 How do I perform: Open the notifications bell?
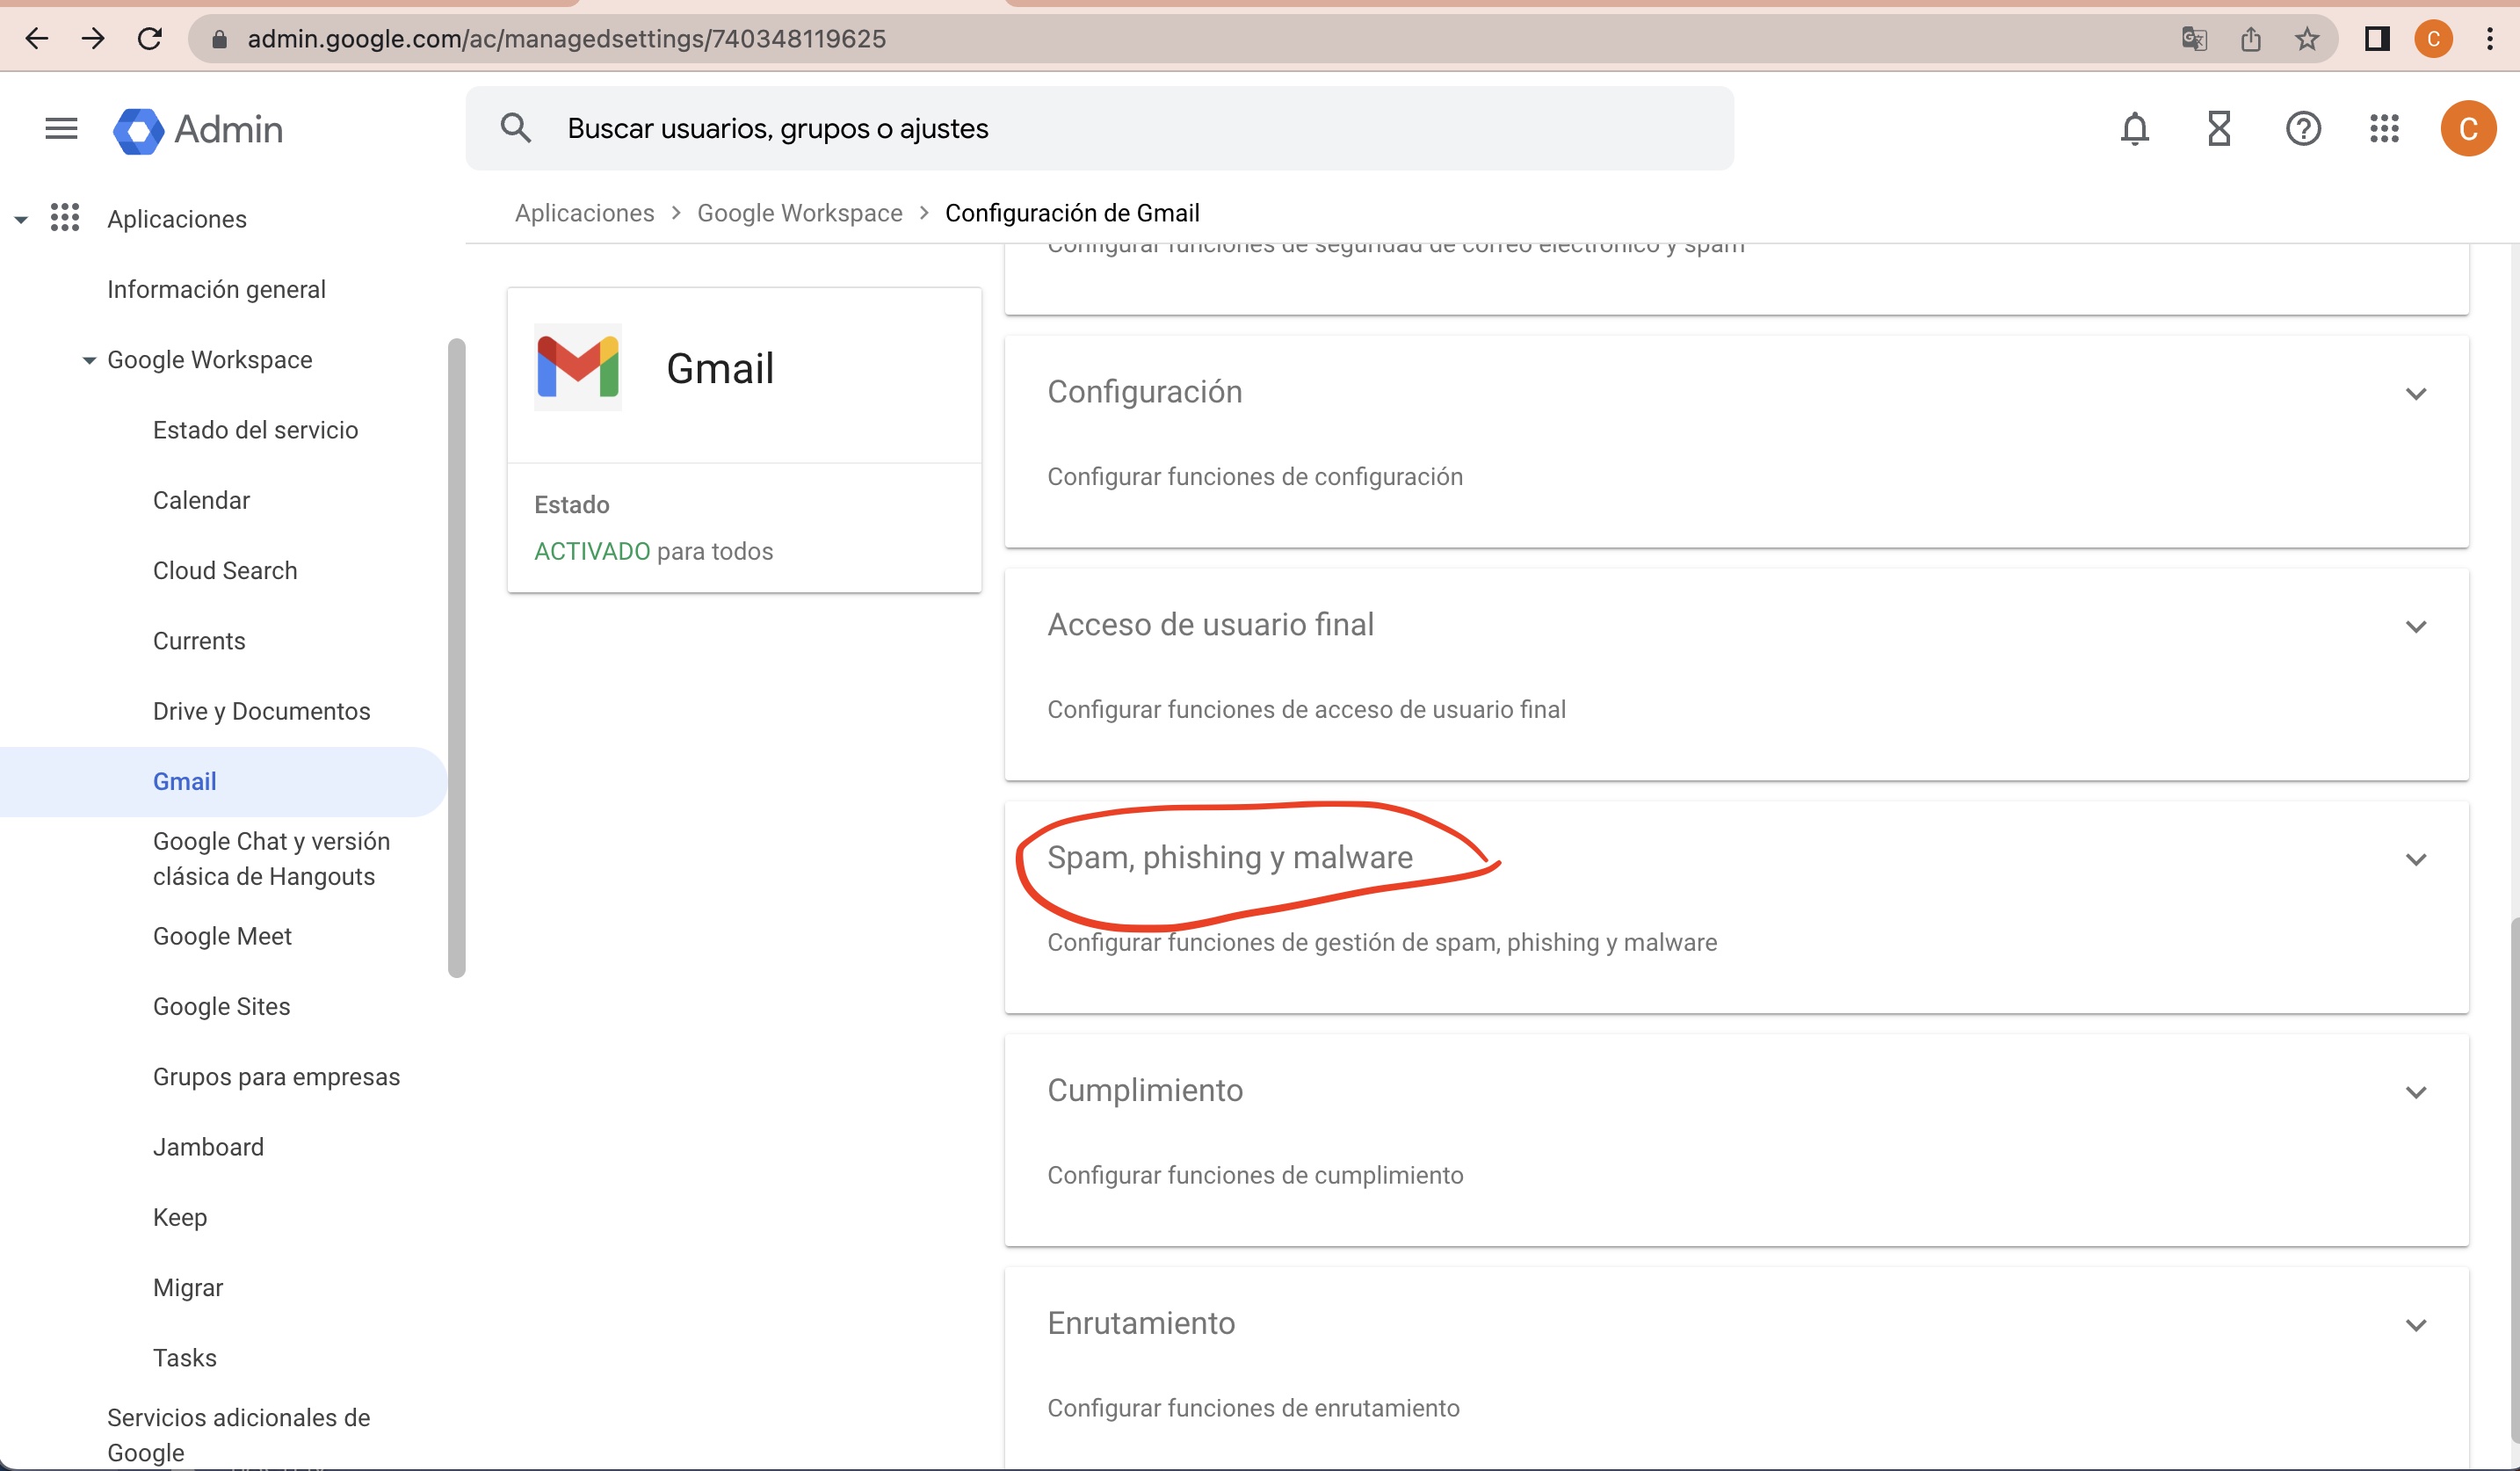(2135, 129)
